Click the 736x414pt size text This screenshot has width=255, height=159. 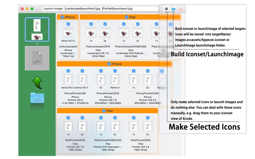(68, 56)
